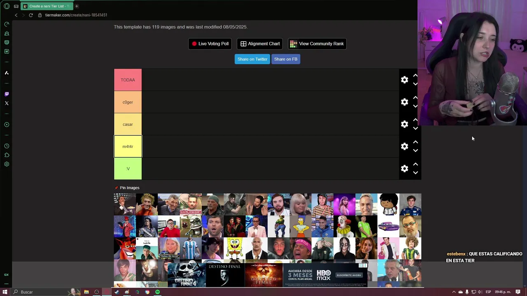Pick the SpongeBob image thumbnail
Screen dimensions: 527x296
(235, 248)
